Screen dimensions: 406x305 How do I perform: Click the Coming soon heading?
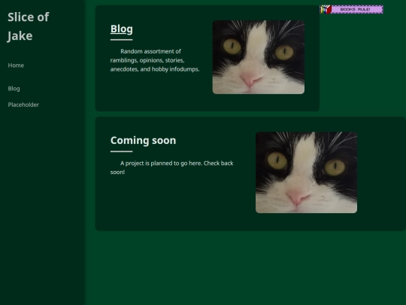click(143, 140)
